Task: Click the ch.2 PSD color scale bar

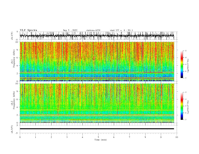Action: [x=182, y=106]
